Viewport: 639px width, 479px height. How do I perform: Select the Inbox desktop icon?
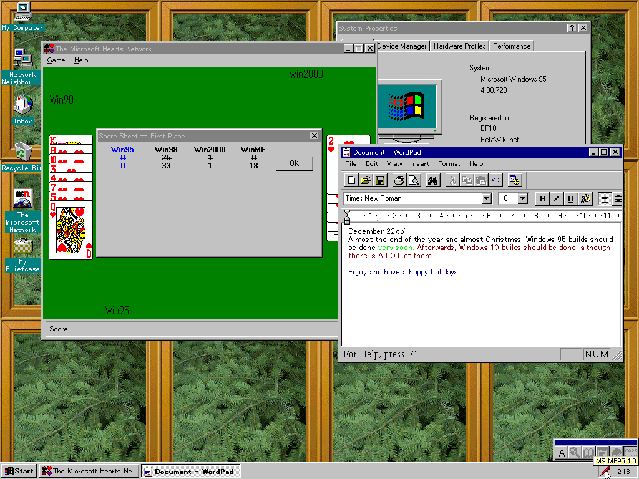pyautogui.click(x=23, y=110)
